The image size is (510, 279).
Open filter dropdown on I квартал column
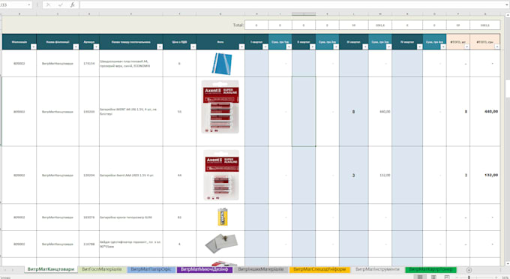point(265,46)
